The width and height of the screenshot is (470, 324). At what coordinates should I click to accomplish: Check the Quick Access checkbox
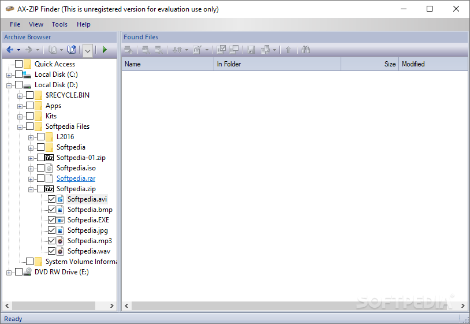click(x=19, y=64)
